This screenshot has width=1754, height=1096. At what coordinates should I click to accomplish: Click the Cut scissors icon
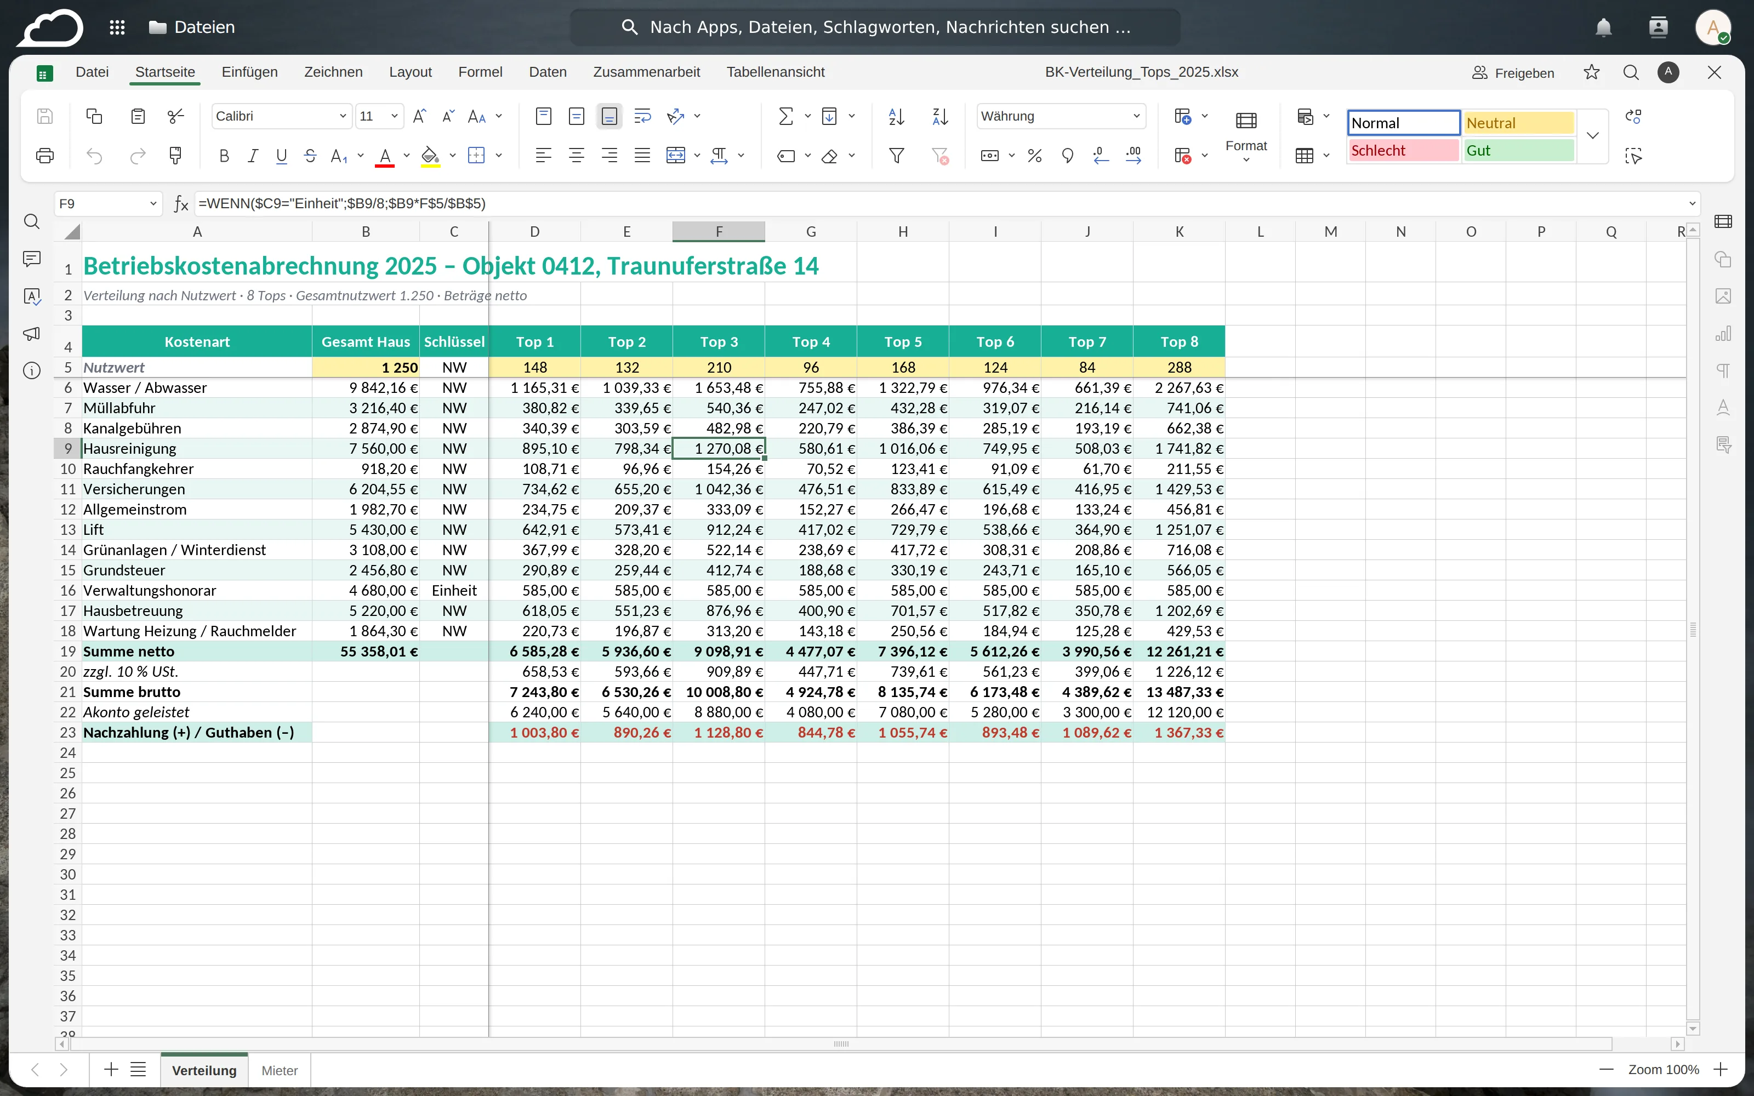click(x=175, y=116)
